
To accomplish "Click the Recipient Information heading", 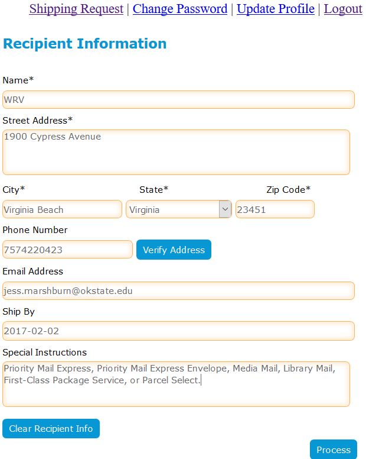I will pyautogui.click(x=84, y=44).
